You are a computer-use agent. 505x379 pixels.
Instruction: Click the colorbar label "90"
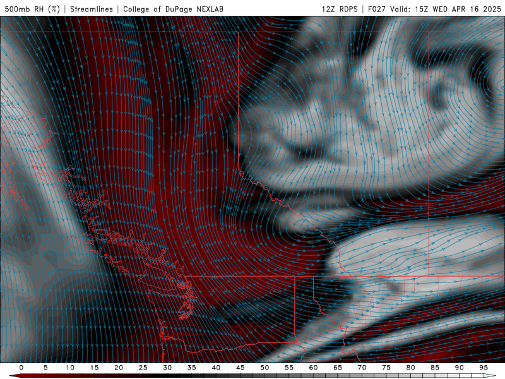460,368
